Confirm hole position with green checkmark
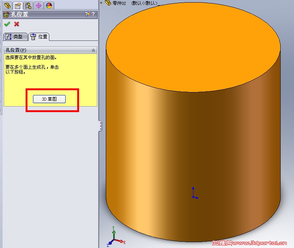The height and width of the screenshot is (248, 294). [x=7, y=24]
